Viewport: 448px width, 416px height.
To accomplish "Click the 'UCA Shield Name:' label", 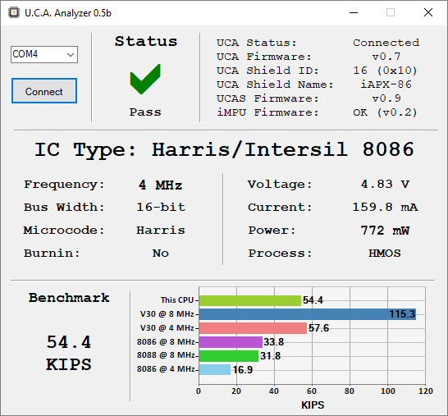I will (x=275, y=85).
